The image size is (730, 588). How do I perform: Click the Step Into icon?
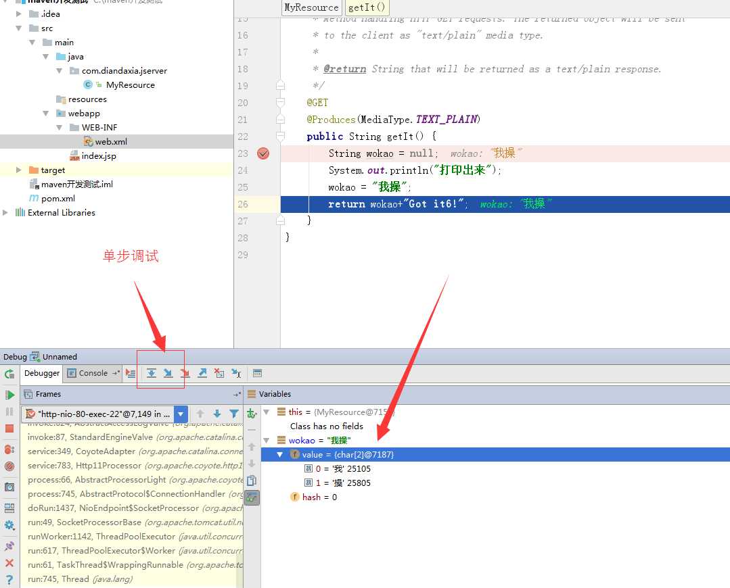point(168,373)
